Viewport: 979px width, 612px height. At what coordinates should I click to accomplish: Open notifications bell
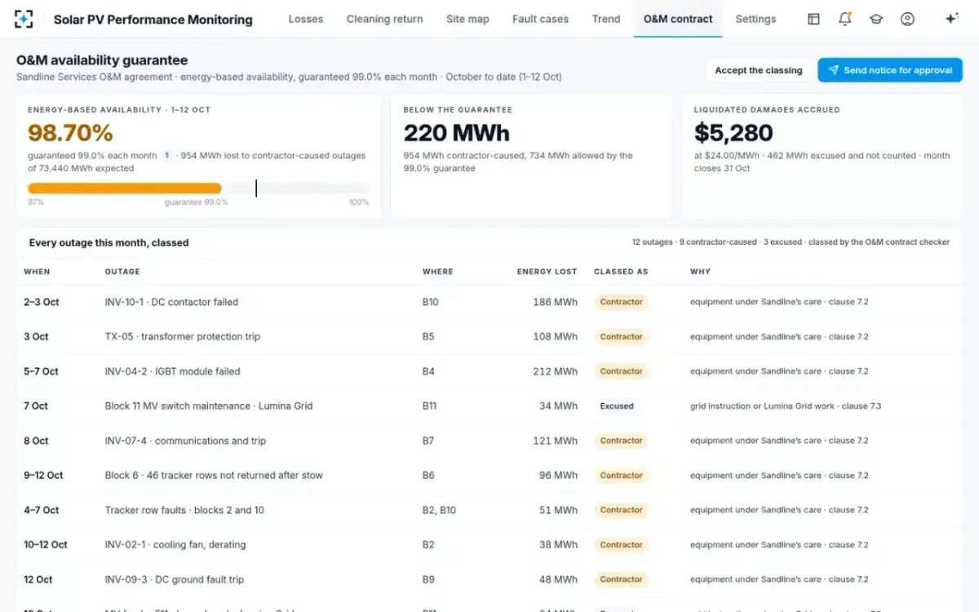click(845, 19)
